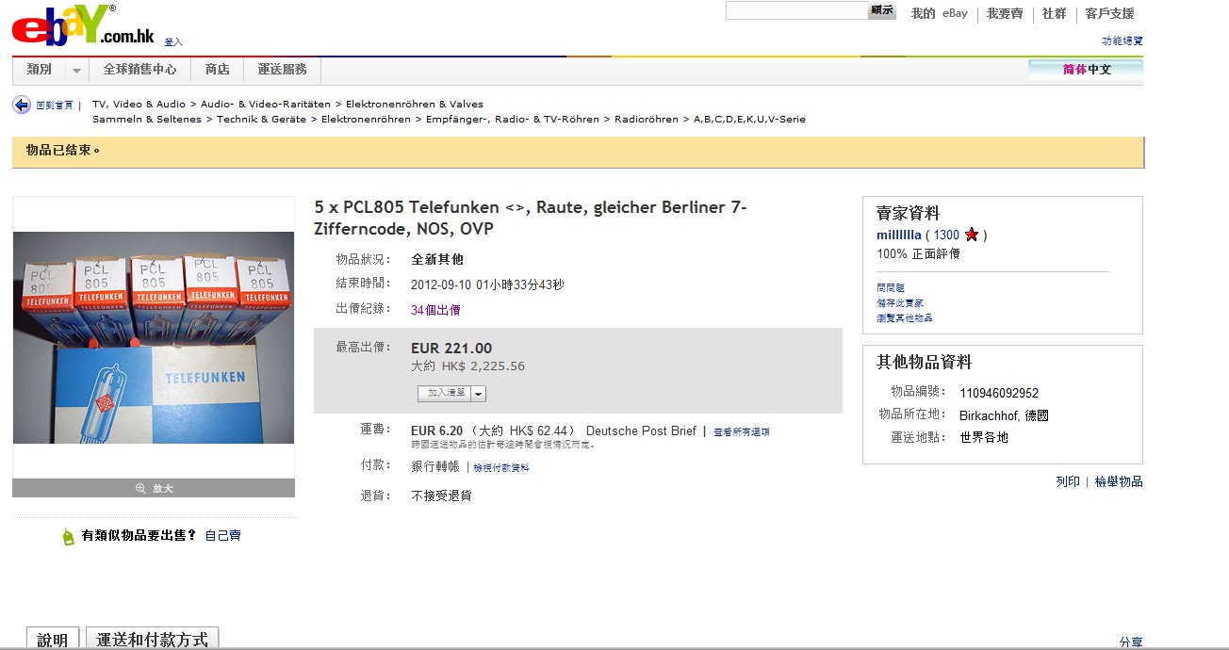Click the 物品已結束 notice text
1229x650 pixels.
pos(62,151)
